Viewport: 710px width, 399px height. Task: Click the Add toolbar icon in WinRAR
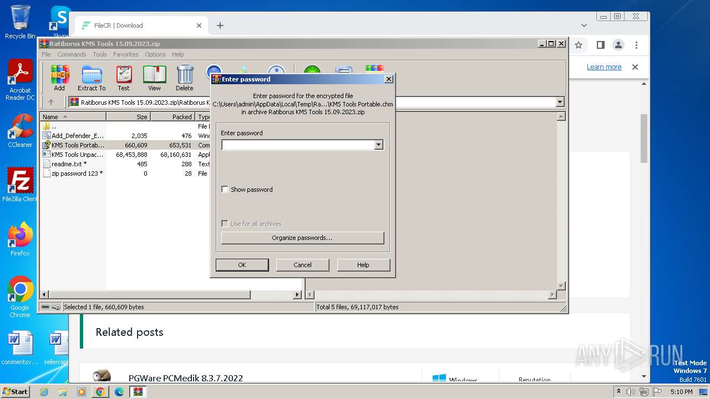click(59, 78)
